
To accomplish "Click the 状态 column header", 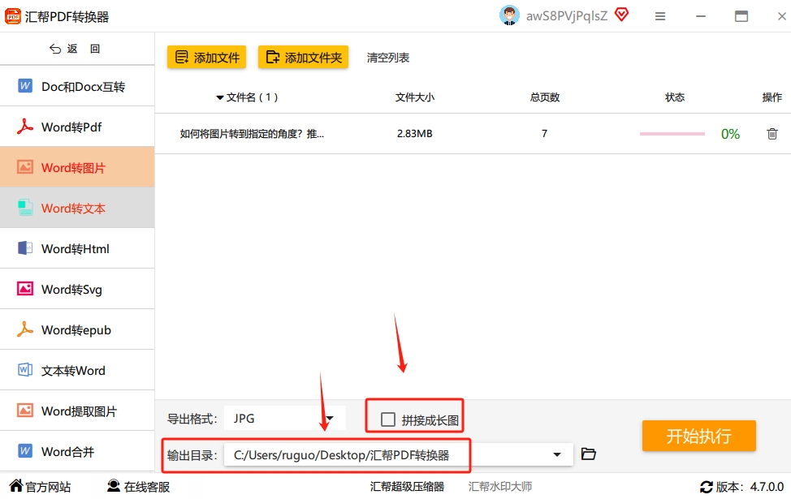I will (675, 97).
